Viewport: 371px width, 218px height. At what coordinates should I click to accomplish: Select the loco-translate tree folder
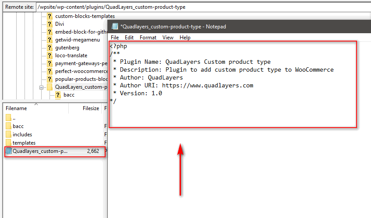[71, 55]
